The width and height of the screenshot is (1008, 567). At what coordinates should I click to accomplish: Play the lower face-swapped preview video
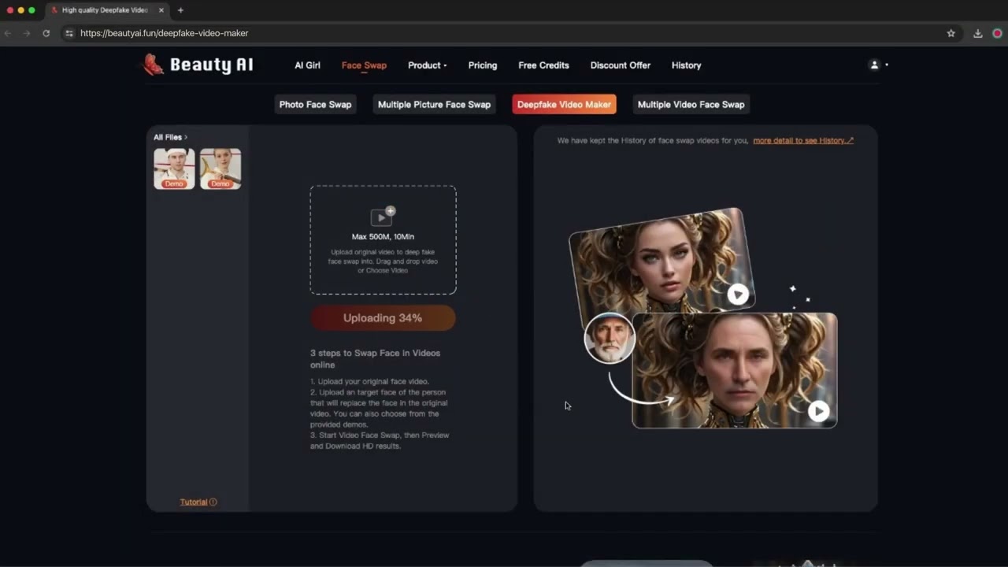pyautogui.click(x=819, y=410)
